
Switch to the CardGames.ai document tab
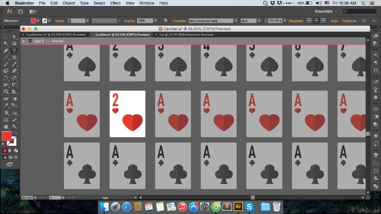[x=56, y=35]
